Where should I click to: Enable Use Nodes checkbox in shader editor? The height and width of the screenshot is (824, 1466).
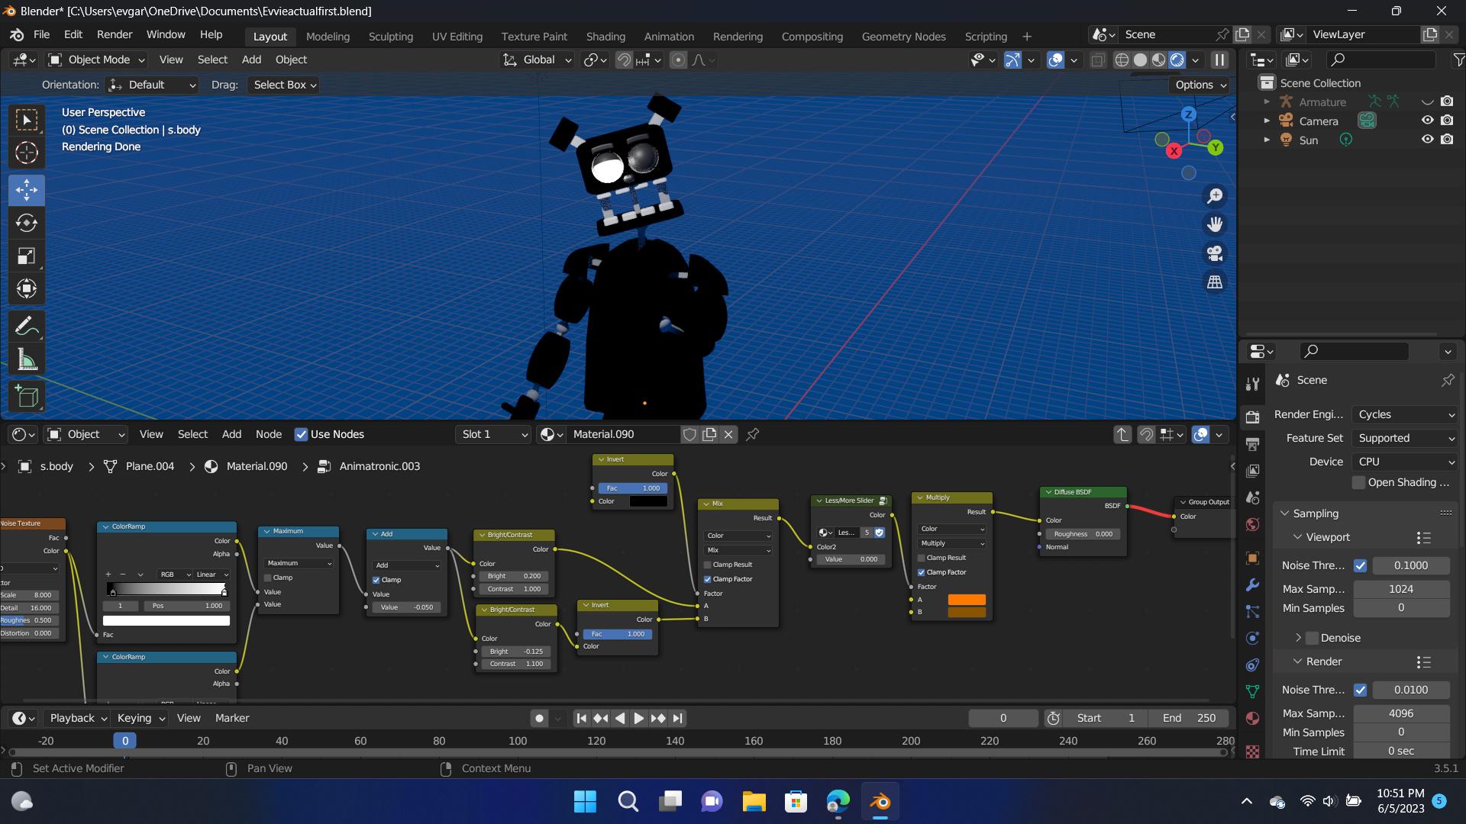point(300,433)
